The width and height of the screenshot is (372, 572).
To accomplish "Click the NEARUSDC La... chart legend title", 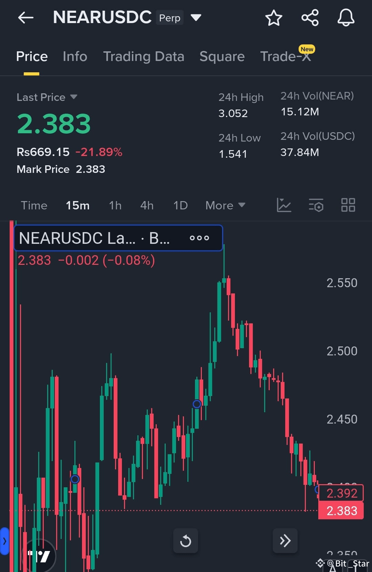I will pyautogui.click(x=94, y=238).
